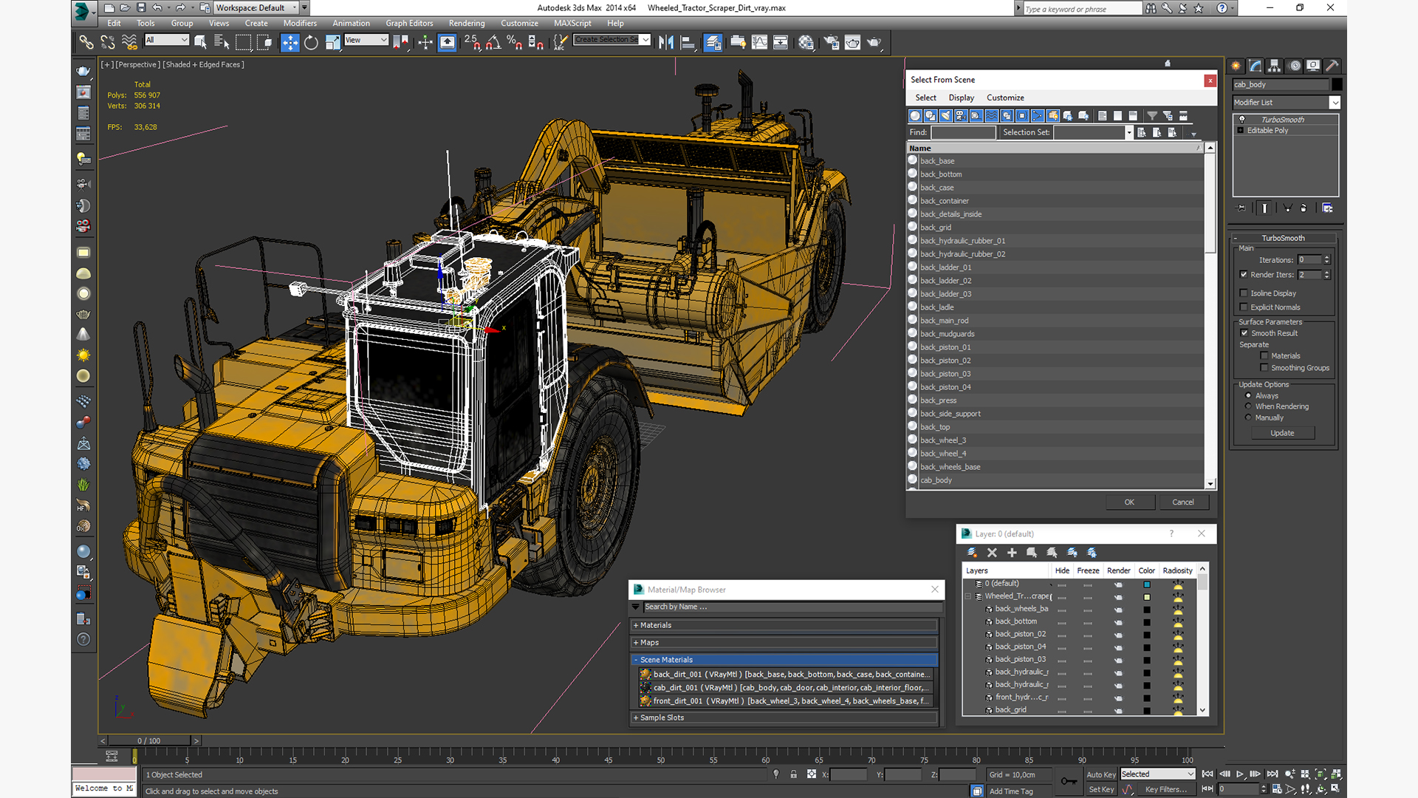Viewport: 1418px width, 798px height.
Task: Click the cab_body object color swatch
Action: click(1337, 84)
